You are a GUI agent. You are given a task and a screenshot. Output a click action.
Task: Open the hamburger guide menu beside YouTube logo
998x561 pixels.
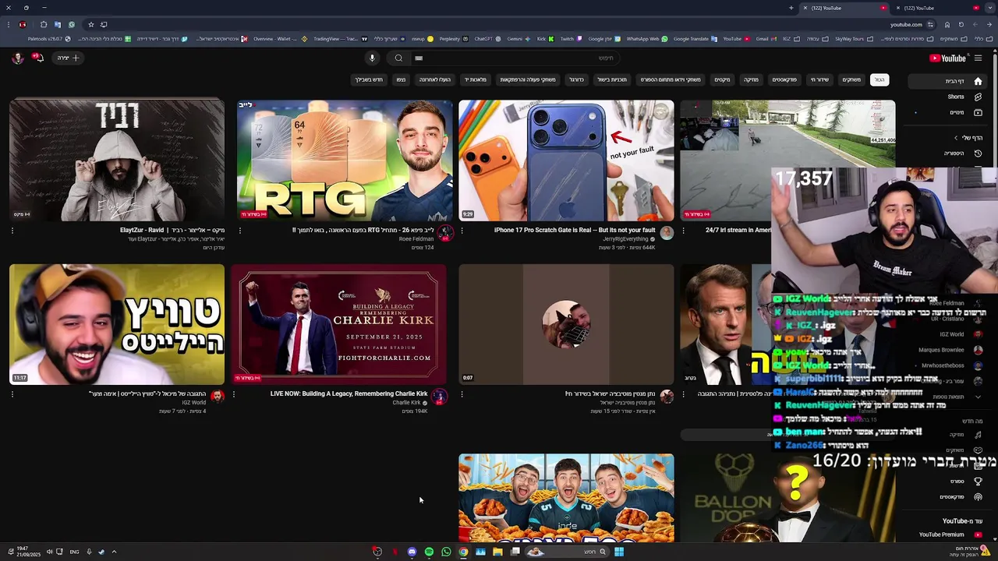click(978, 58)
